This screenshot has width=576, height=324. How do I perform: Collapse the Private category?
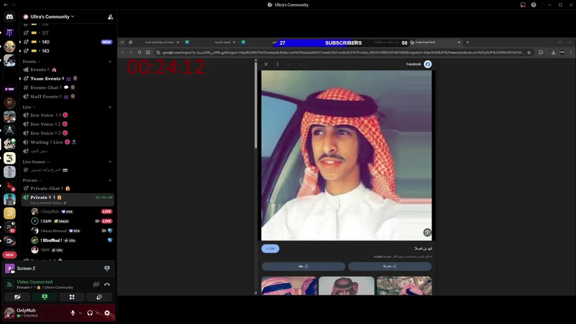click(32, 180)
